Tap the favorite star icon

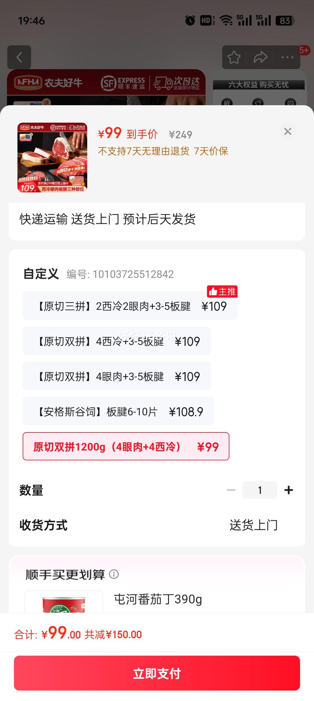click(x=234, y=57)
